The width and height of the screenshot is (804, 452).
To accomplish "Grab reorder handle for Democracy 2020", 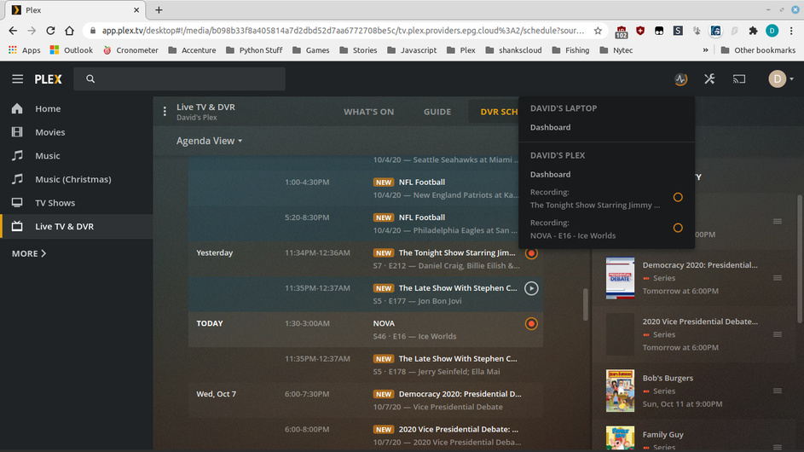I will coord(778,278).
